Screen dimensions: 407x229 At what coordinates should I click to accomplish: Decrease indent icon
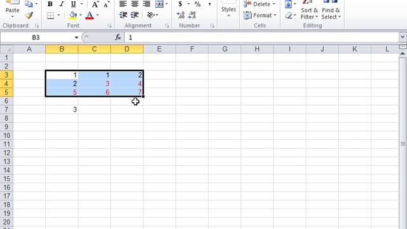click(123, 15)
